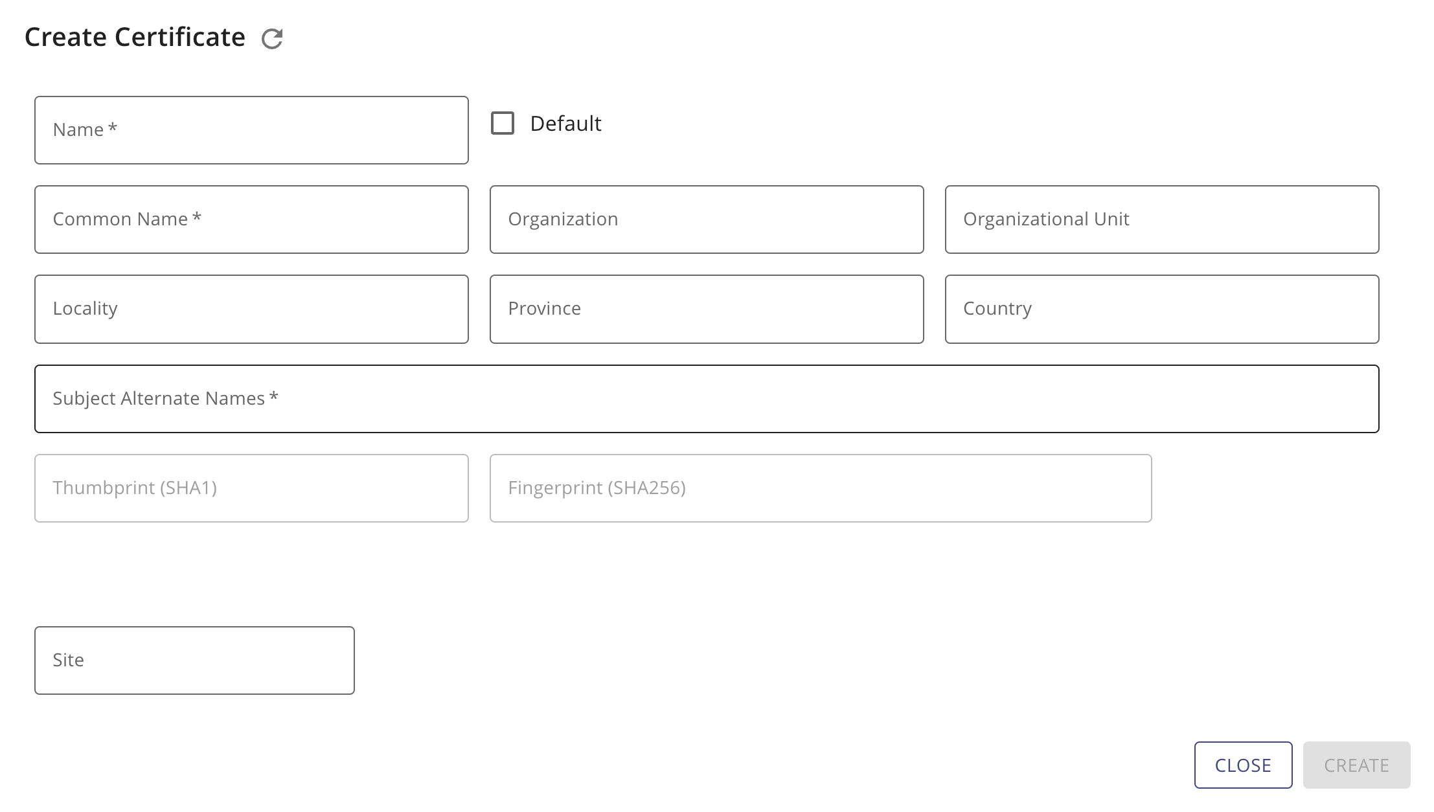Click the CLOSE button
The width and height of the screenshot is (1434, 812).
(1242, 765)
